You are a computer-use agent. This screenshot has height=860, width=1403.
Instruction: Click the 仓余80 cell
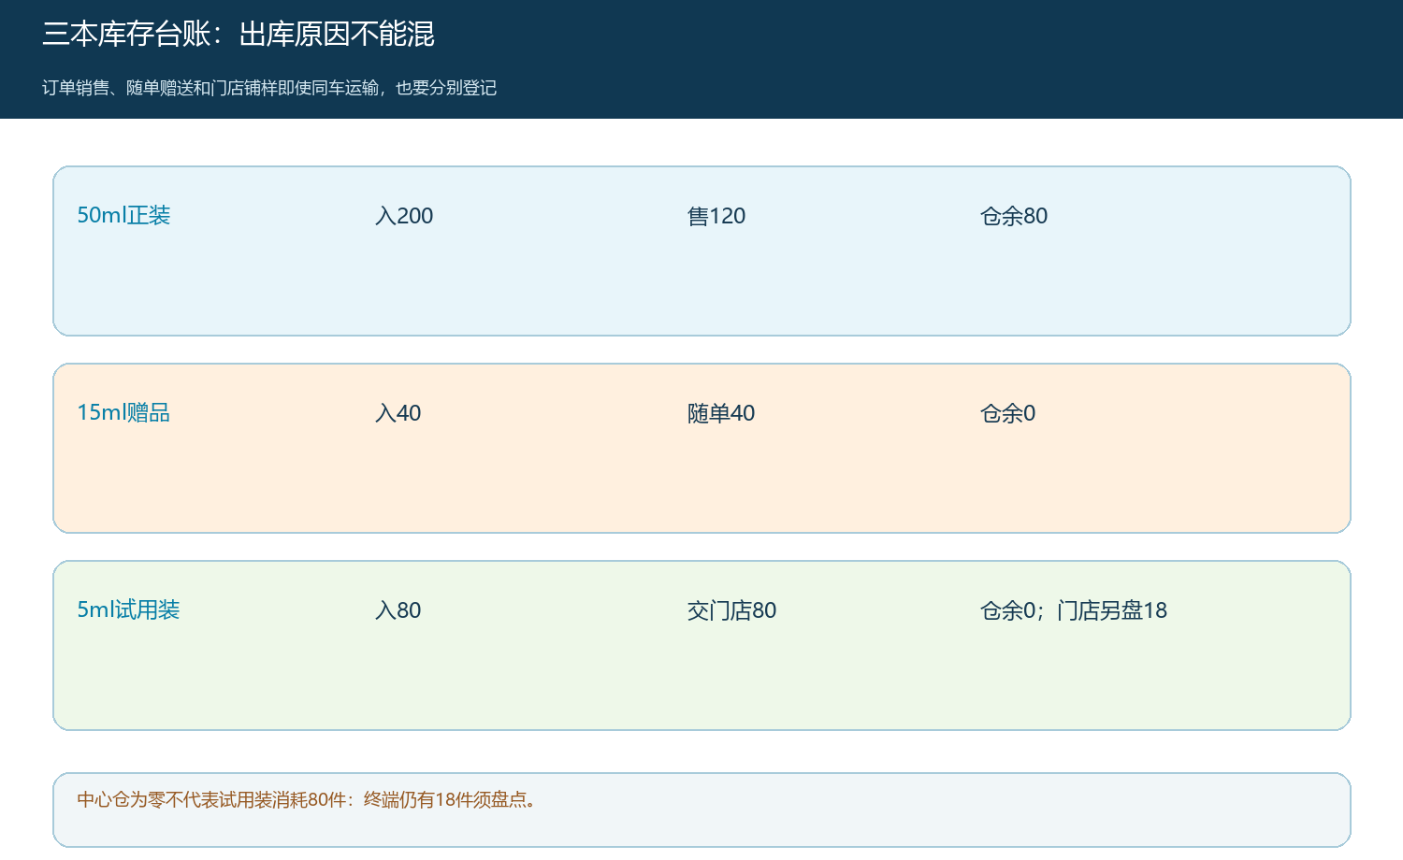point(1014,216)
